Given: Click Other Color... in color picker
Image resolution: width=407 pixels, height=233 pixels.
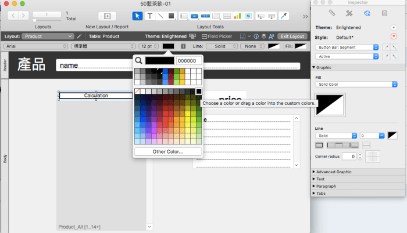Looking at the screenshot, I should pyautogui.click(x=168, y=151).
